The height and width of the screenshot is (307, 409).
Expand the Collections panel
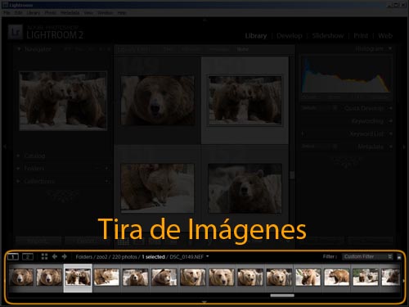coord(18,181)
